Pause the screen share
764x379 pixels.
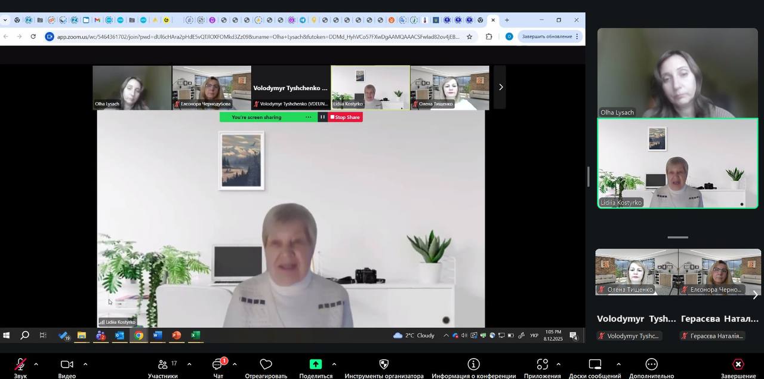point(322,117)
